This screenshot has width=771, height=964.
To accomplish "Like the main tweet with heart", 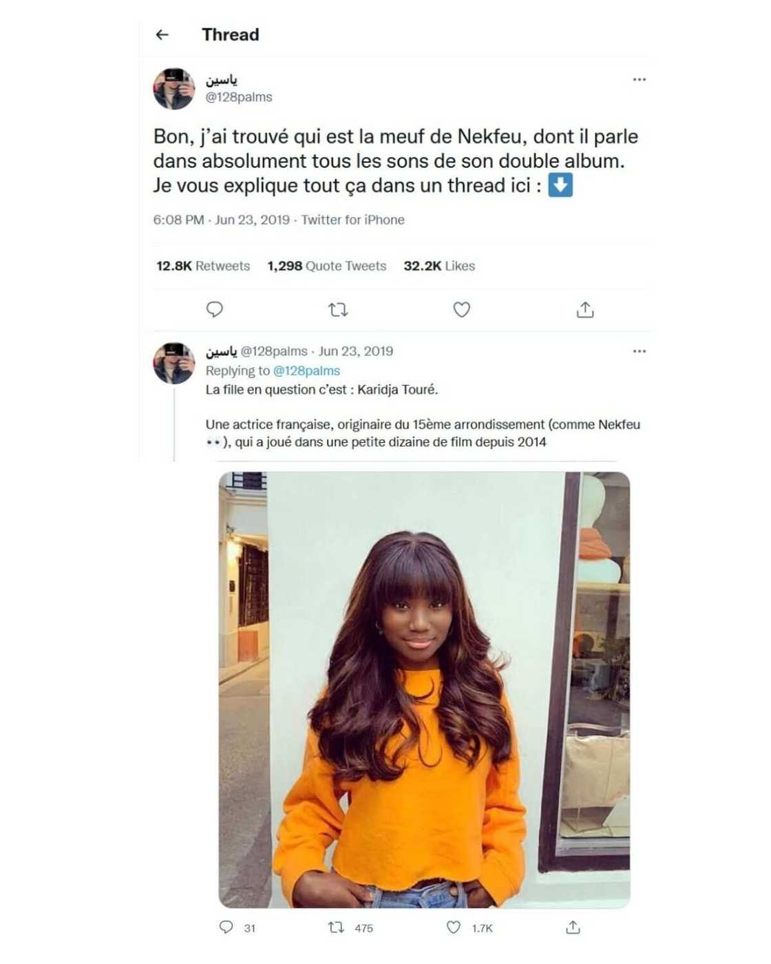I will pyautogui.click(x=461, y=310).
